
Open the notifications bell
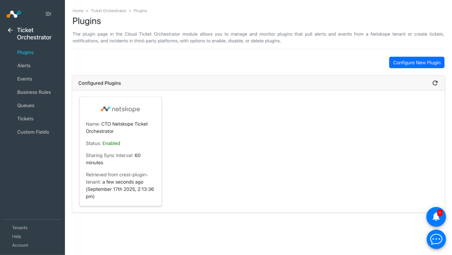click(436, 217)
